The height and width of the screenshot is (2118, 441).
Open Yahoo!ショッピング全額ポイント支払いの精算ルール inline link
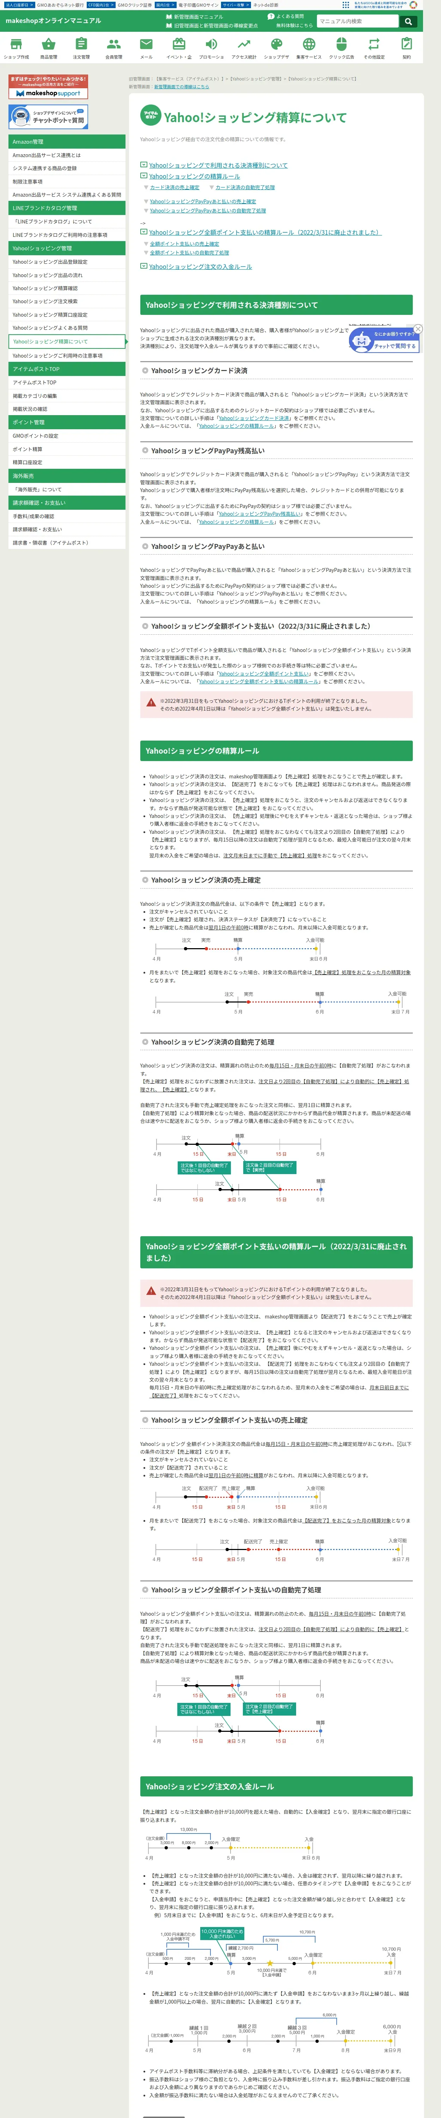pos(259,682)
